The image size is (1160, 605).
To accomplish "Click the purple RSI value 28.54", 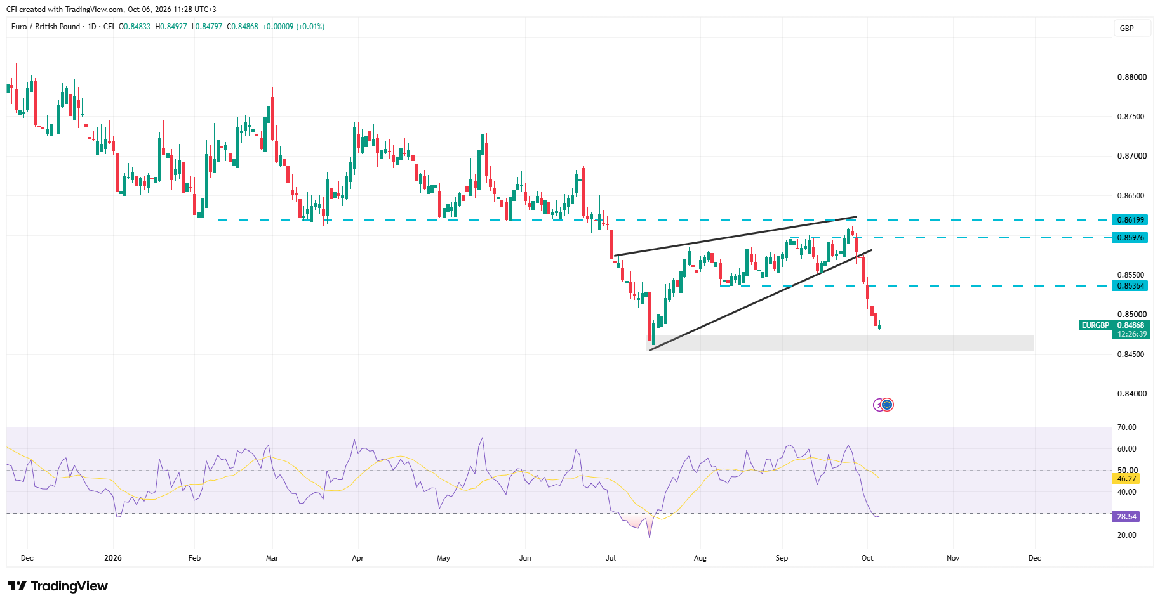I will (1126, 517).
